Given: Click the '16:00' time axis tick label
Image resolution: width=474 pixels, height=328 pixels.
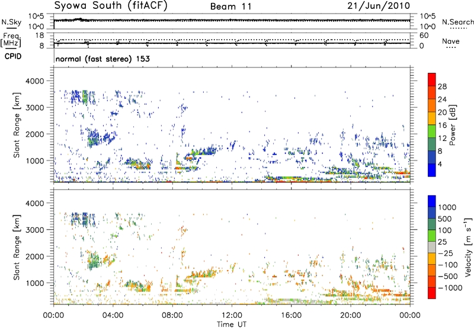Looking at the screenshot, I should tap(291, 316).
